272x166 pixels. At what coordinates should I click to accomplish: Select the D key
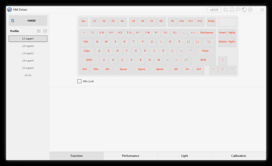tap(118, 52)
